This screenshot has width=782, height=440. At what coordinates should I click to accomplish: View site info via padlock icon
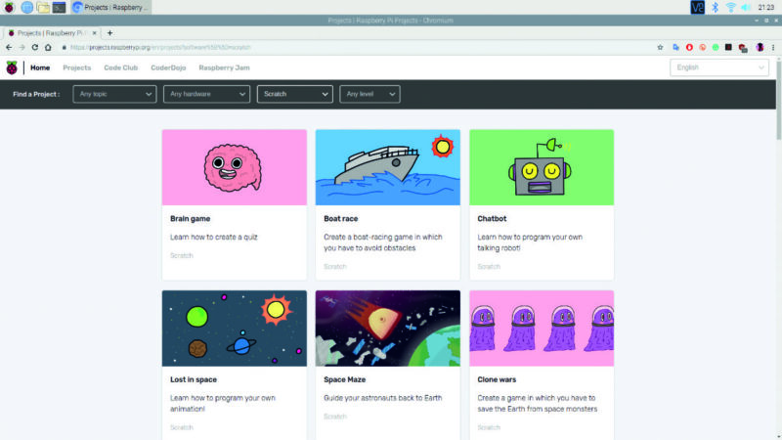[x=64, y=47]
